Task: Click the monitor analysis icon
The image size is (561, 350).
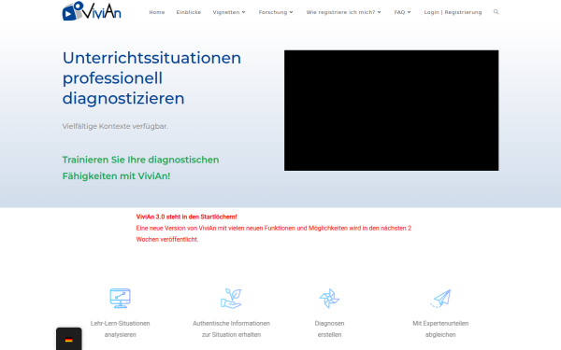Action: coord(121,299)
